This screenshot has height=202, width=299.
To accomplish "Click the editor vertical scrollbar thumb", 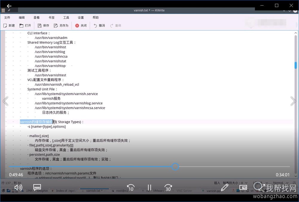I will pos(296,65).
